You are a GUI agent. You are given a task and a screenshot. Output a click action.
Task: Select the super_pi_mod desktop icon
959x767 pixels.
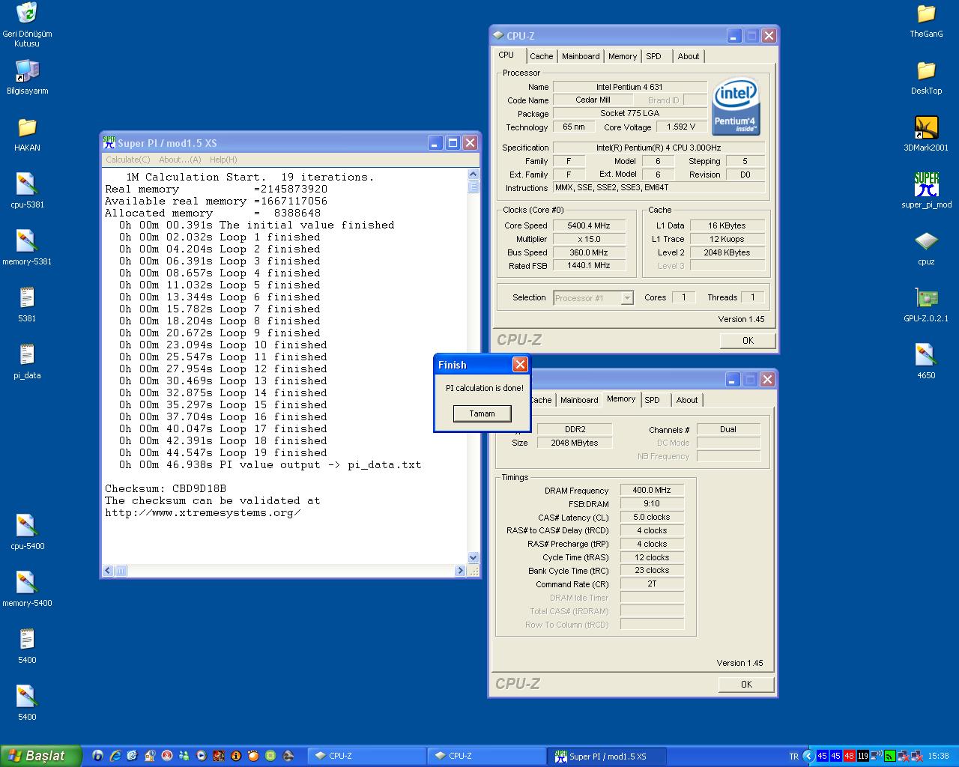926,184
